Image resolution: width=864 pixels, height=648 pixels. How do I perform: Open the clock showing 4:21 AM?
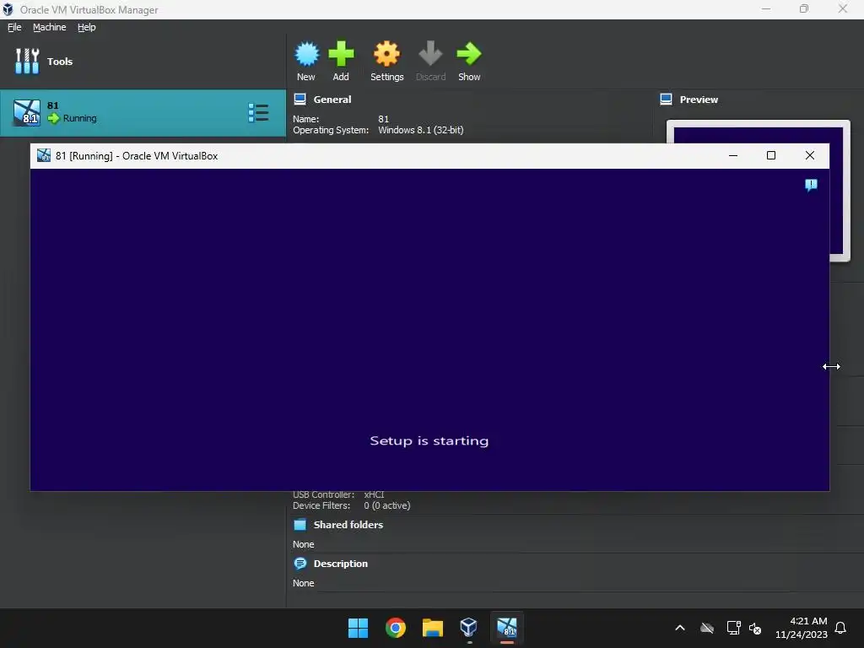pyautogui.click(x=802, y=628)
